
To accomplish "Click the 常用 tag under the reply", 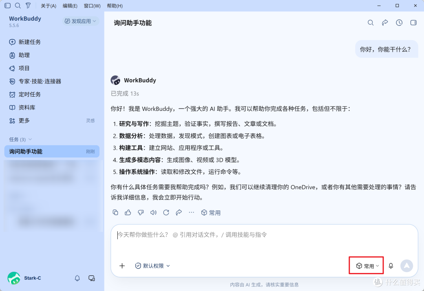I will point(211,213).
